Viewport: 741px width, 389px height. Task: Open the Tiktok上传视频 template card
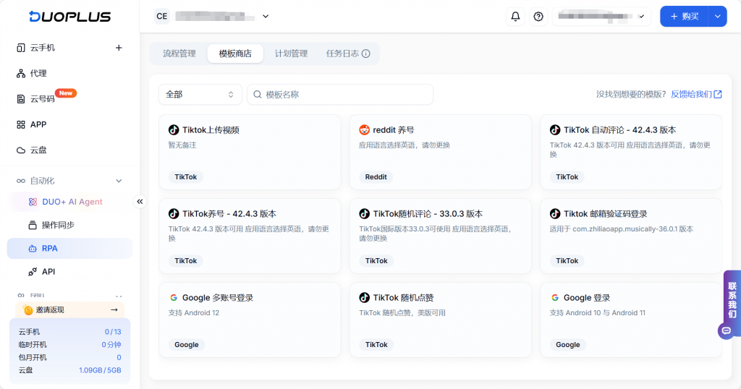click(250, 152)
